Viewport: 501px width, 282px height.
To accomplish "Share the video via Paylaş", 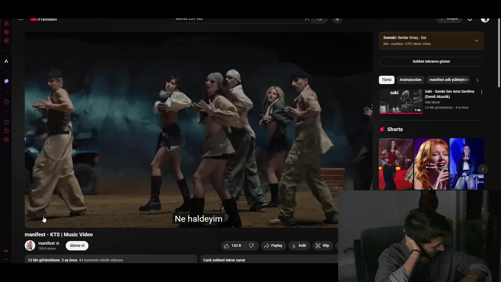I will (273, 246).
